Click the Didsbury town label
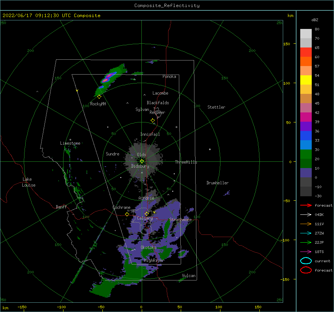 tap(140, 166)
